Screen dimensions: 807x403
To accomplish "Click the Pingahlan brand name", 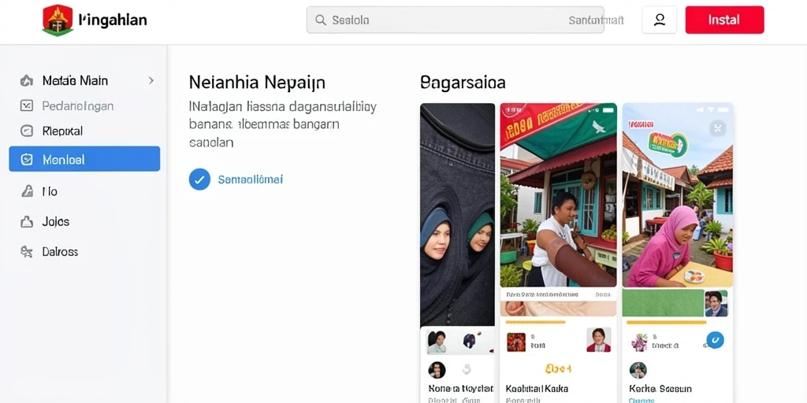I will click(x=113, y=20).
